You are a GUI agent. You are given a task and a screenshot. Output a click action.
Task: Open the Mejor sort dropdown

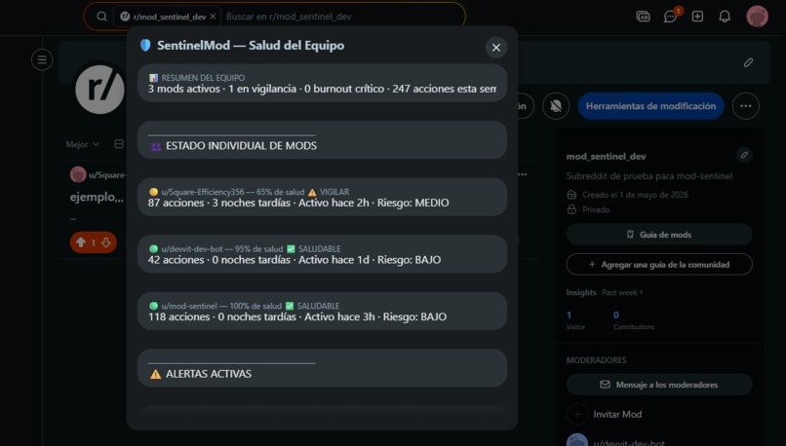click(x=82, y=144)
